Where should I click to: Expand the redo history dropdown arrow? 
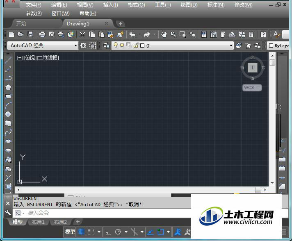pyautogui.click(x=154, y=34)
